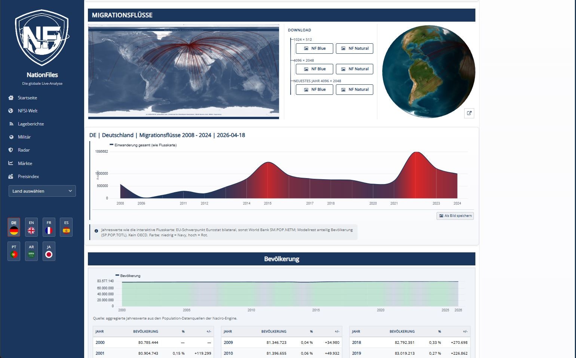This screenshot has width=576, height=358.
Task: Switch language to Japanese (JA flag)
Action: (49, 251)
